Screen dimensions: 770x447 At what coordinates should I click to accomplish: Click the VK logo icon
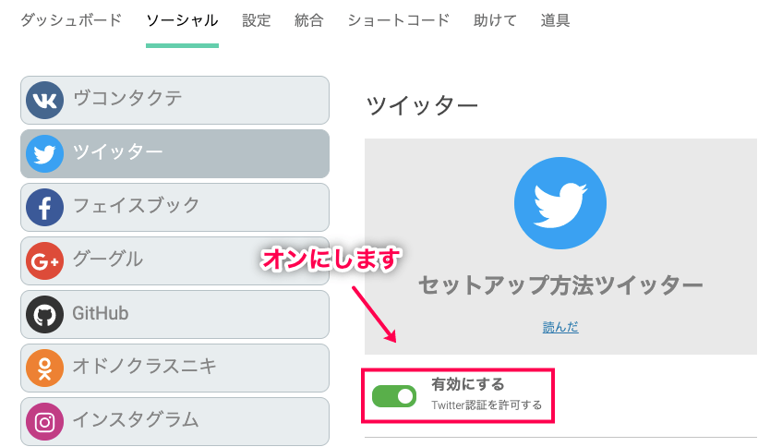(44, 100)
